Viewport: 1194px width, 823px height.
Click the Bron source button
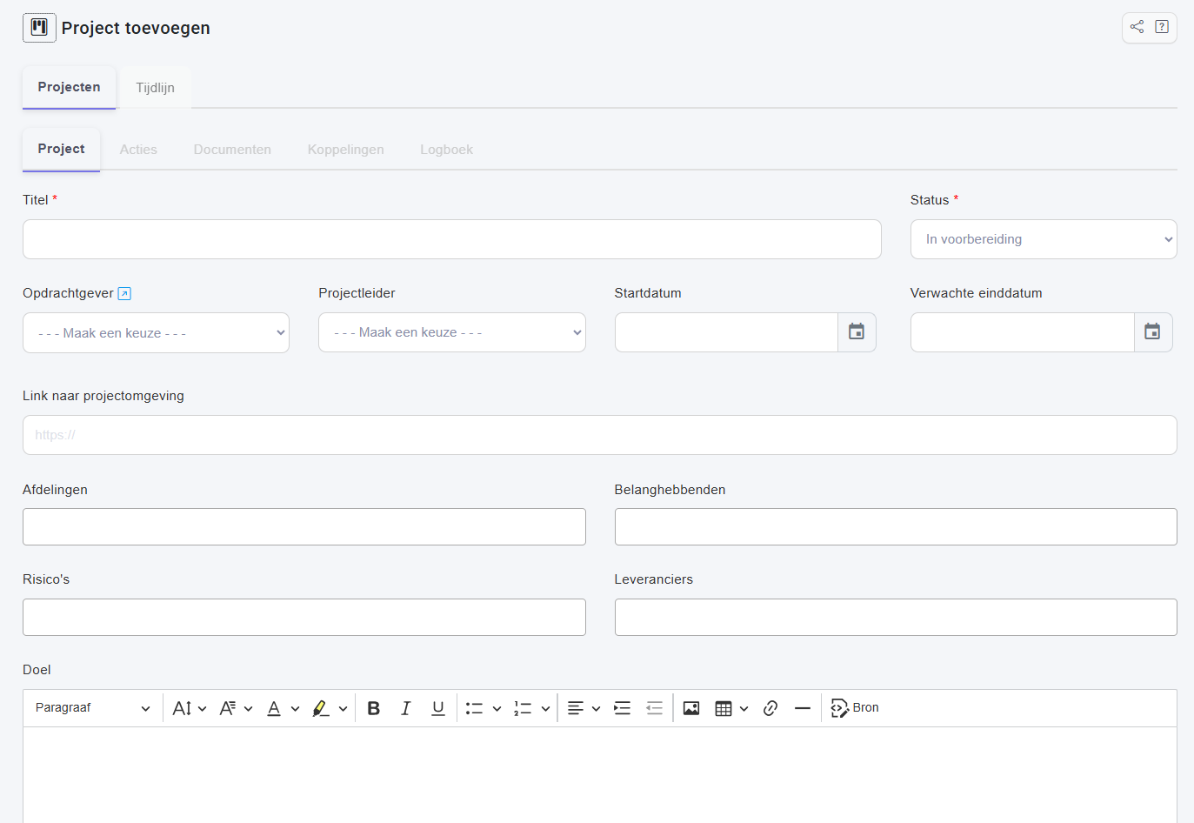[855, 708]
